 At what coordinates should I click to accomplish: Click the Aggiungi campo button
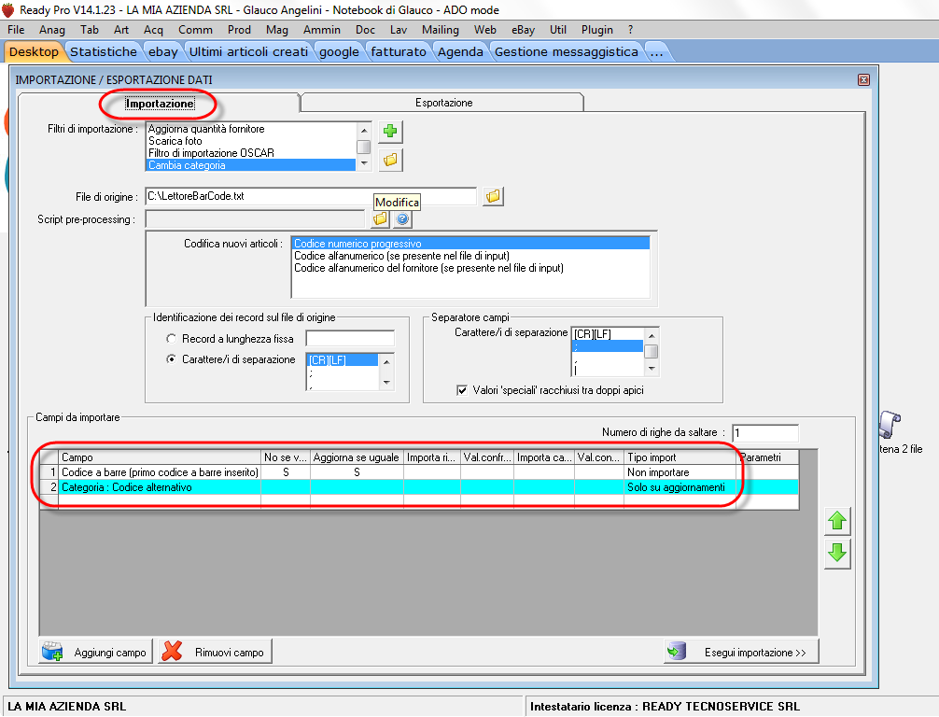(x=96, y=652)
